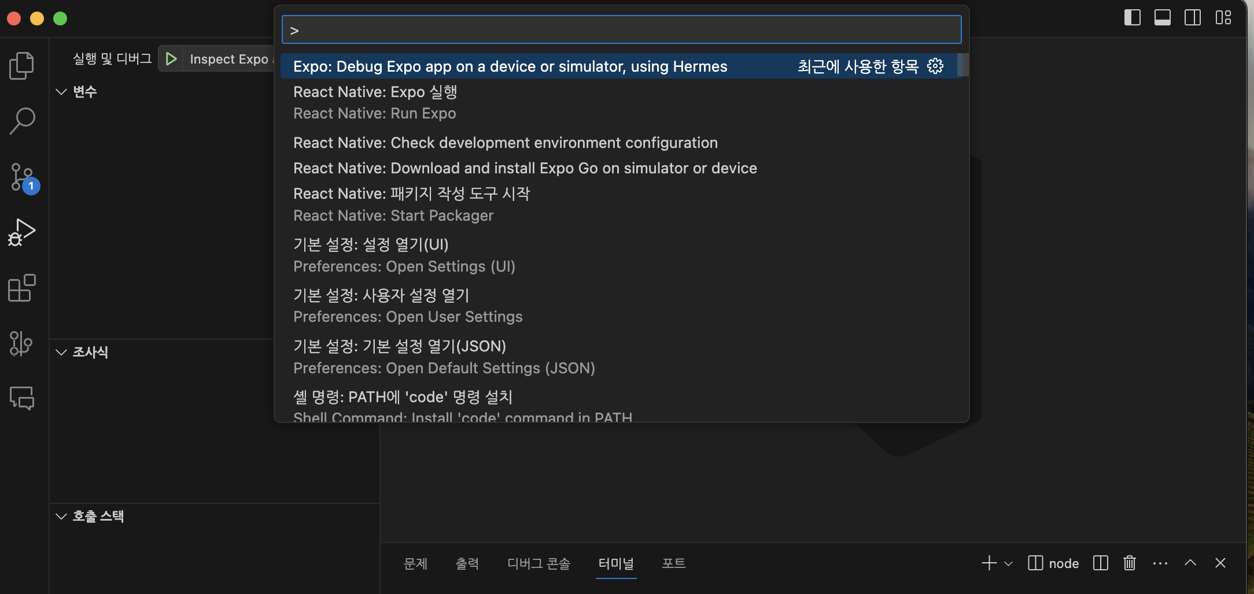Image resolution: width=1254 pixels, height=594 pixels.
Task: Click the terminal split icon left of node
Action: coord(1035,563)
